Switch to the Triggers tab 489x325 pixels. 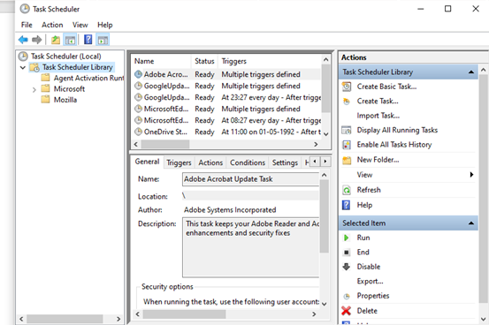179,162
